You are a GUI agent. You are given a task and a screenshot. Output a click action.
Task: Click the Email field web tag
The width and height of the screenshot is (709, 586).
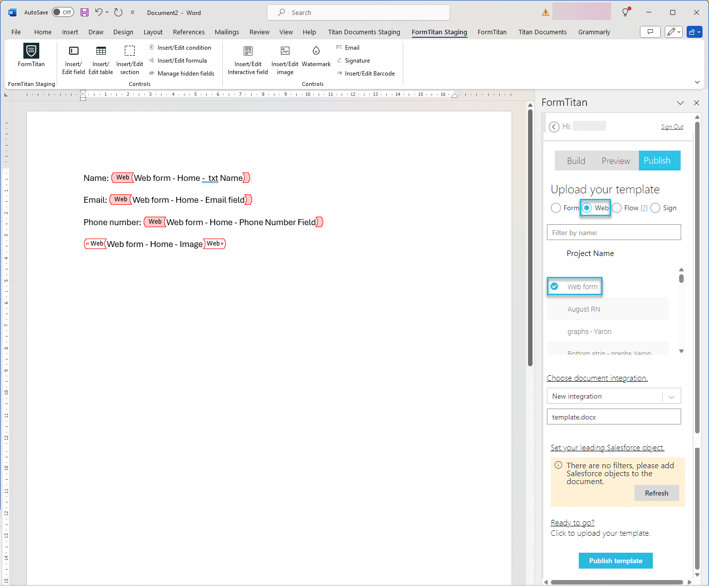(x=120, y=199)
